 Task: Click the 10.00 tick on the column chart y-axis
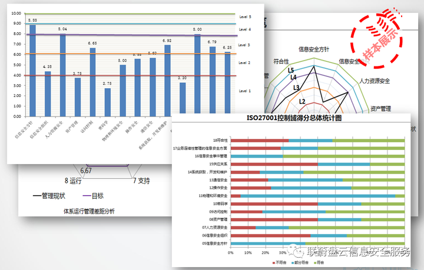coord(16,13)
